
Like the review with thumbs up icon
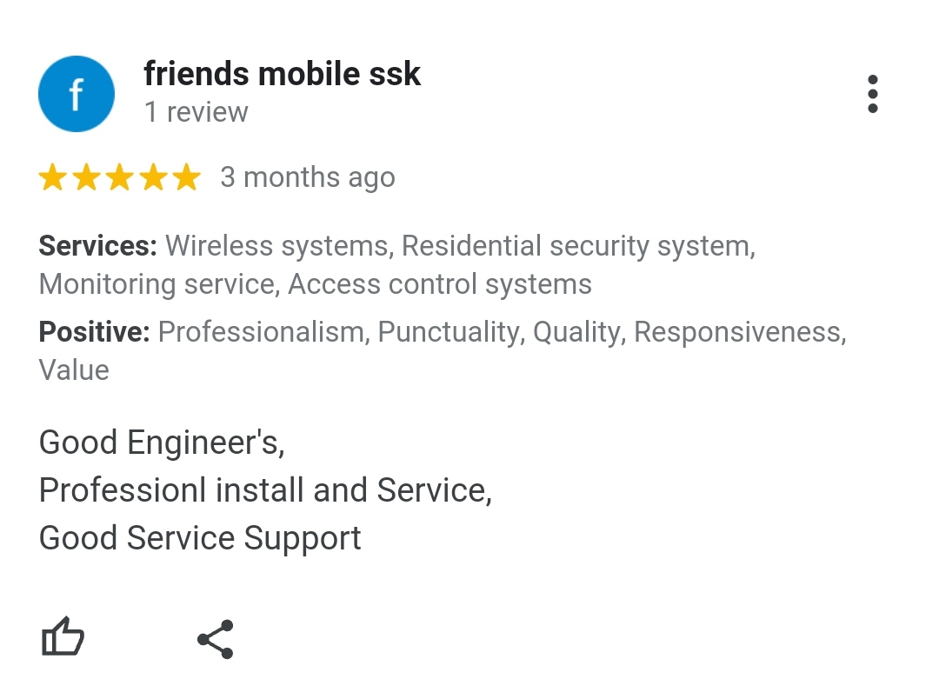click(x=63, y=637)
